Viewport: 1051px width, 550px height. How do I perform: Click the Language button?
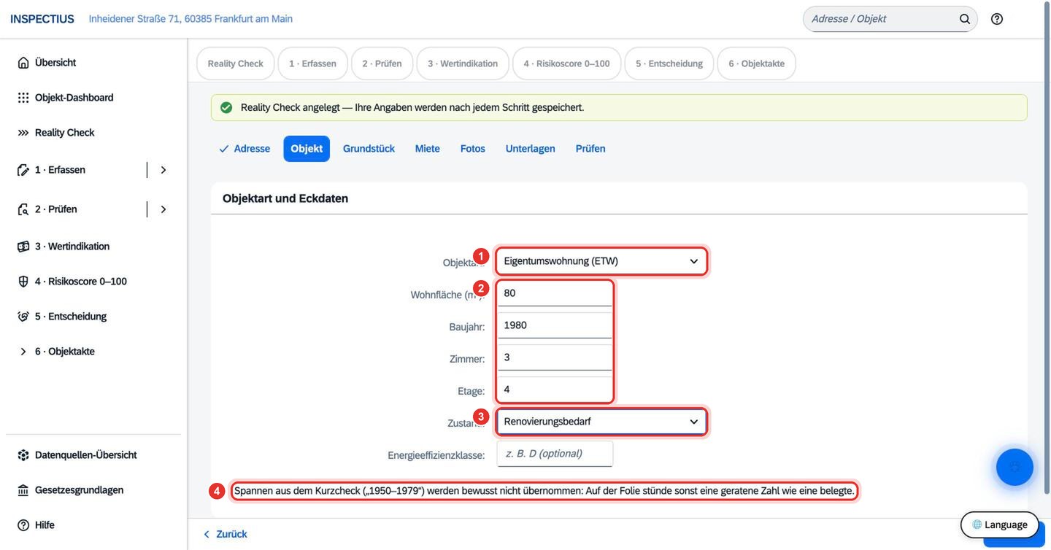point(999,524)
